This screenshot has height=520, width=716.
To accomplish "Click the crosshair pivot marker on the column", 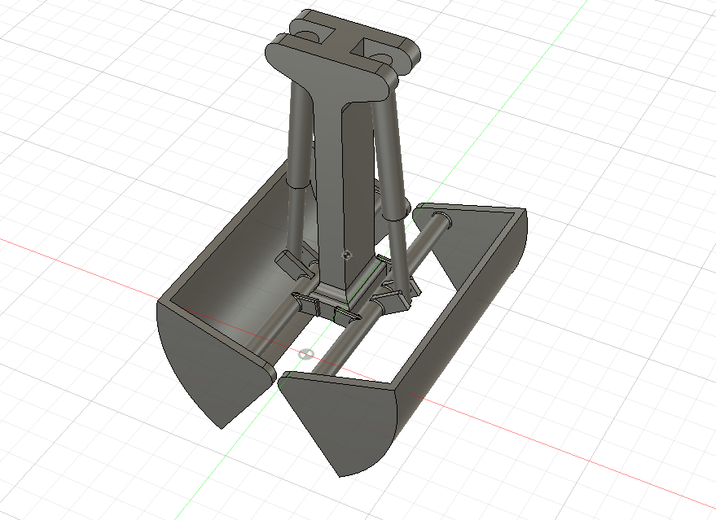I will pyautogui.click(x=346, y=255).
